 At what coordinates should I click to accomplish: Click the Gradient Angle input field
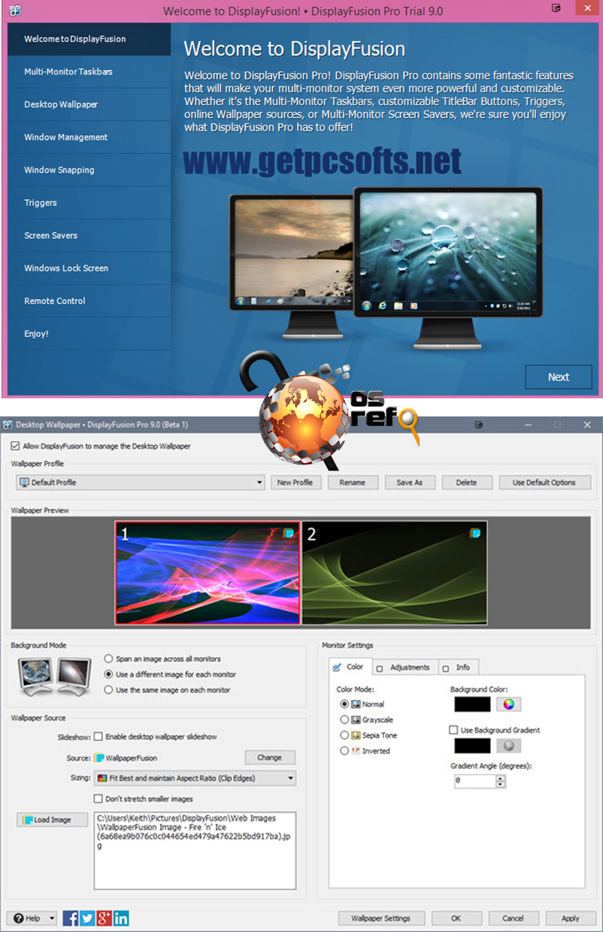coord(474,782)
